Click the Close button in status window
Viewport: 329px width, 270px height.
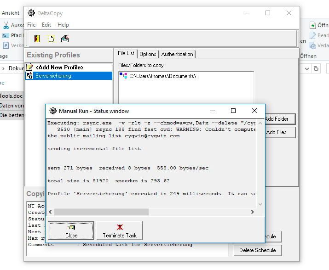(x=71, y=231)
